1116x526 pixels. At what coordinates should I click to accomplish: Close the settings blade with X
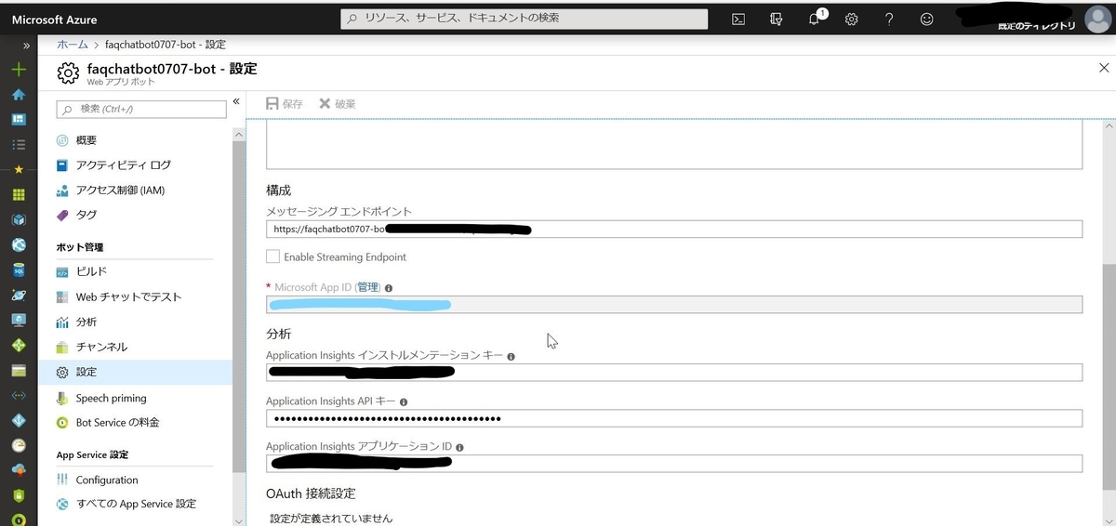[x=1103, y=68]
